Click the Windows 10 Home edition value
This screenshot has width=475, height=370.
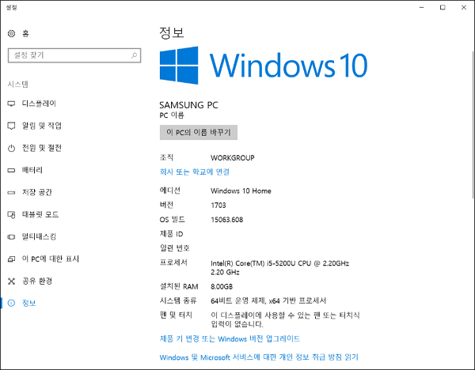coord(241,191)
